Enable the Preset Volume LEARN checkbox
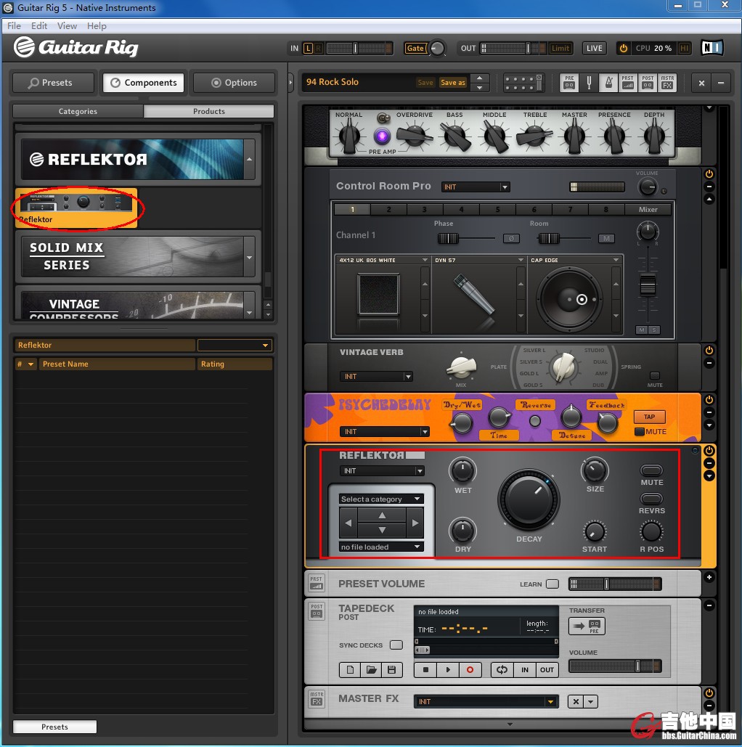742x747 pixels. pyautogui.click(x=553, y=584)
